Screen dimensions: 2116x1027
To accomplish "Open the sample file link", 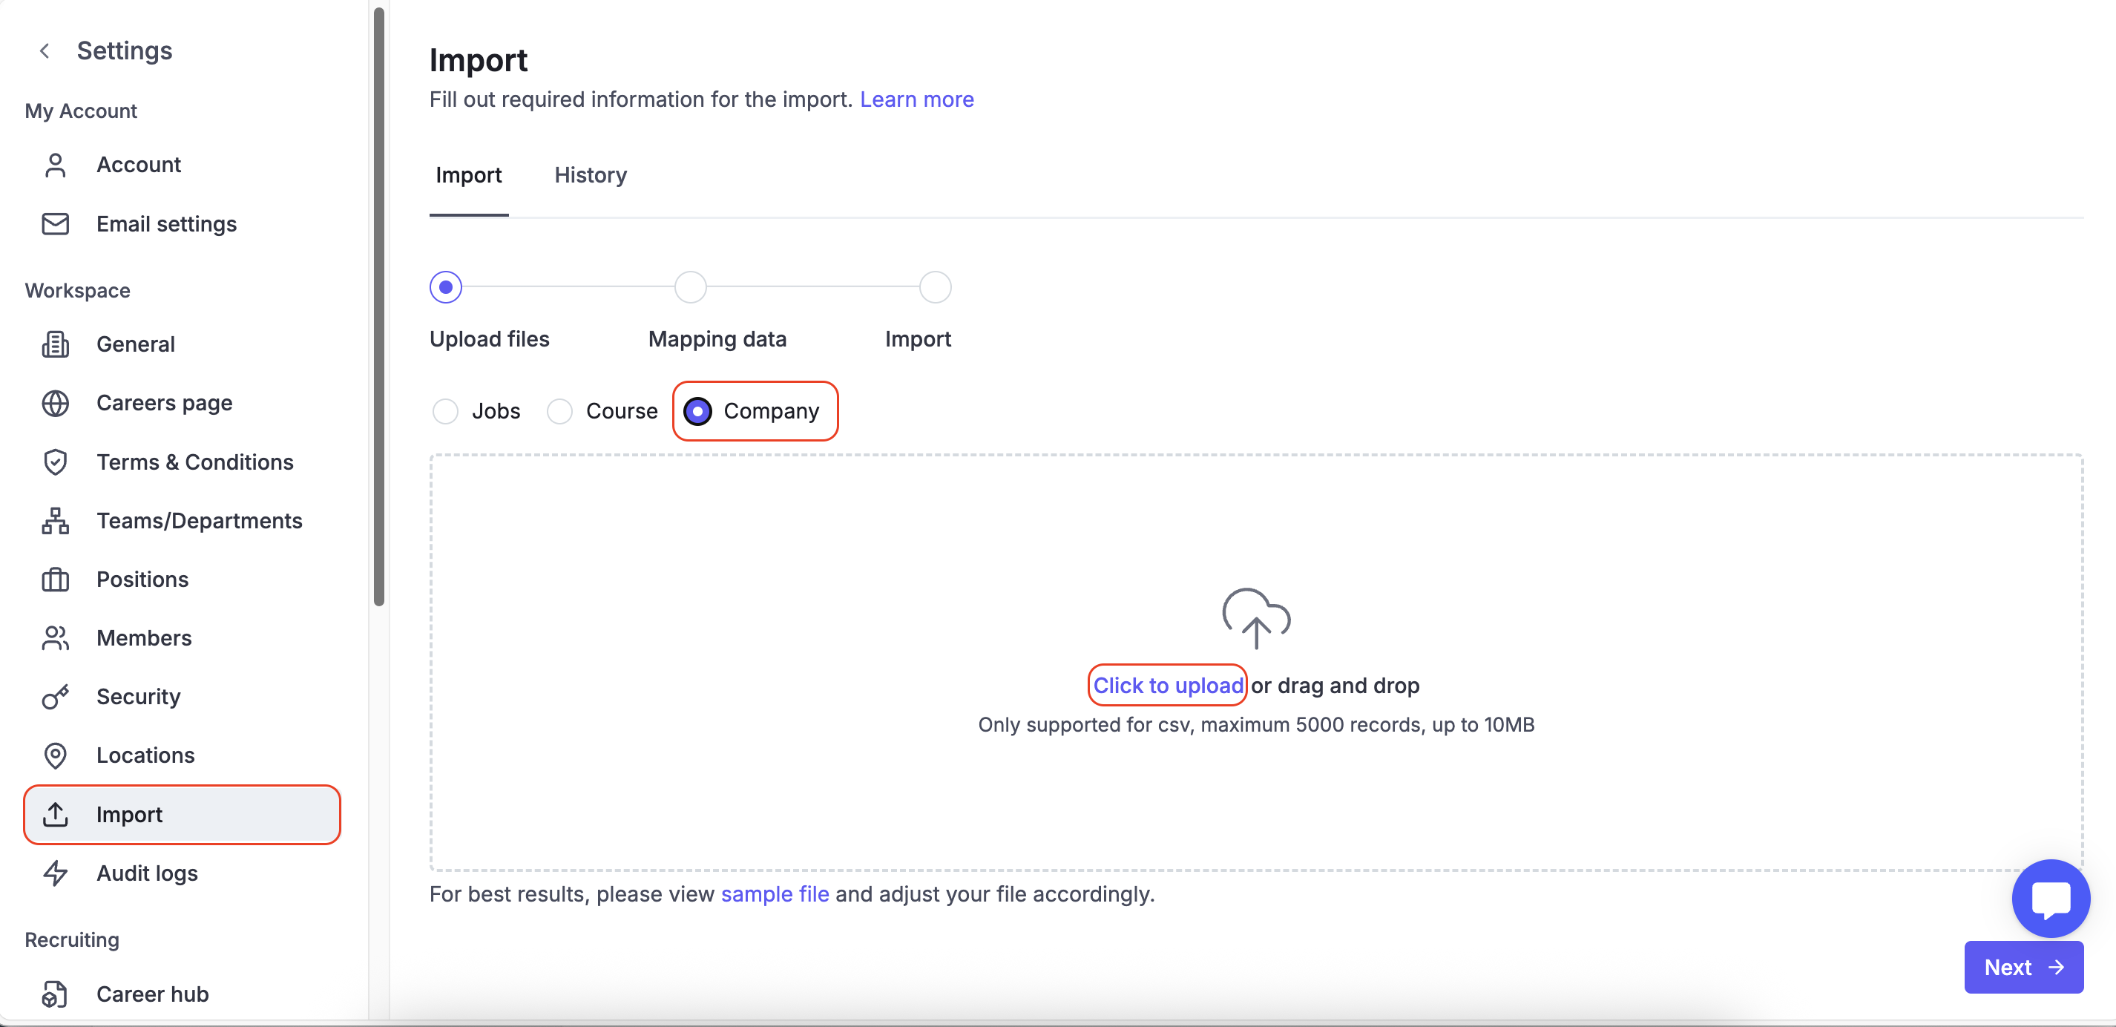I will point(774,894).
